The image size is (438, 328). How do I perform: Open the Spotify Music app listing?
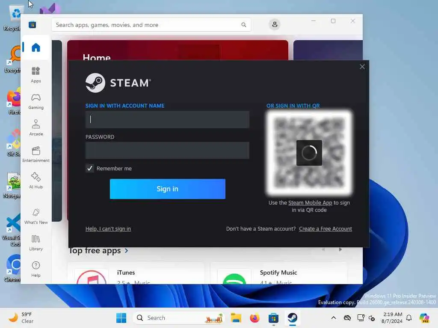(x=278, y=273)
